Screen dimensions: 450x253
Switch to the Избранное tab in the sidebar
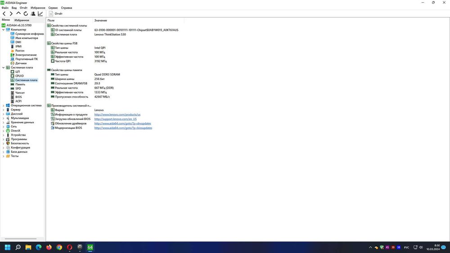click(22, 20)
